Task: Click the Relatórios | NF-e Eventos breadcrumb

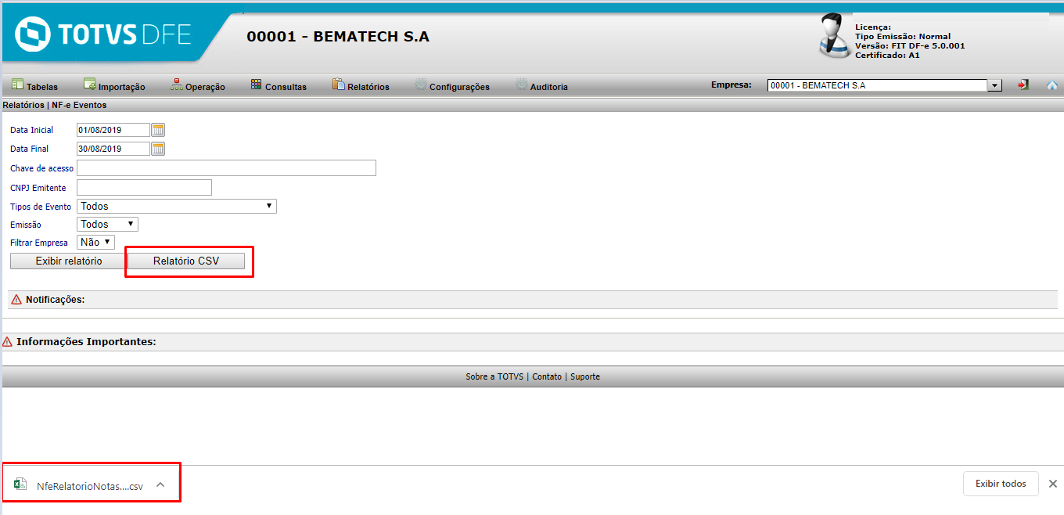Action: point(55,105)
